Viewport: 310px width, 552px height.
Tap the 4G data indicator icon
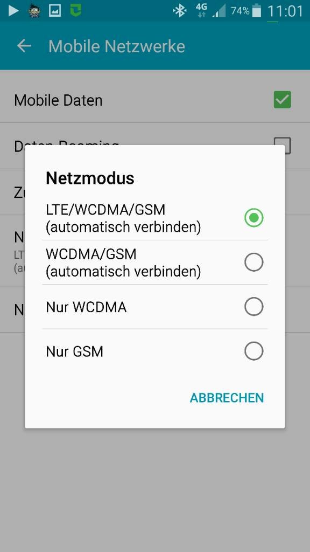[x=201, y=10]
